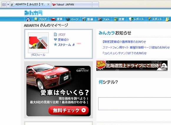Viewport: 171px width, 125px height.
Task: Click the carview logo in the ad
Action: pyautogui.click(x=83, y=70)
